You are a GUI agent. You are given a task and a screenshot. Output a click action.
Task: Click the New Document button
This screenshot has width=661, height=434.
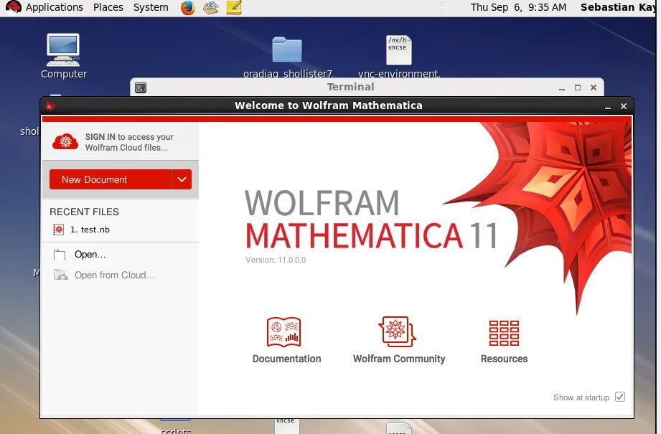tap(111, 179)
